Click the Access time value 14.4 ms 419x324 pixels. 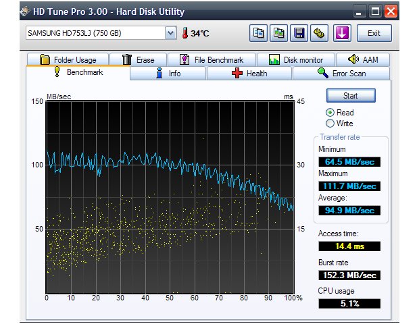(x=349, y=246)
